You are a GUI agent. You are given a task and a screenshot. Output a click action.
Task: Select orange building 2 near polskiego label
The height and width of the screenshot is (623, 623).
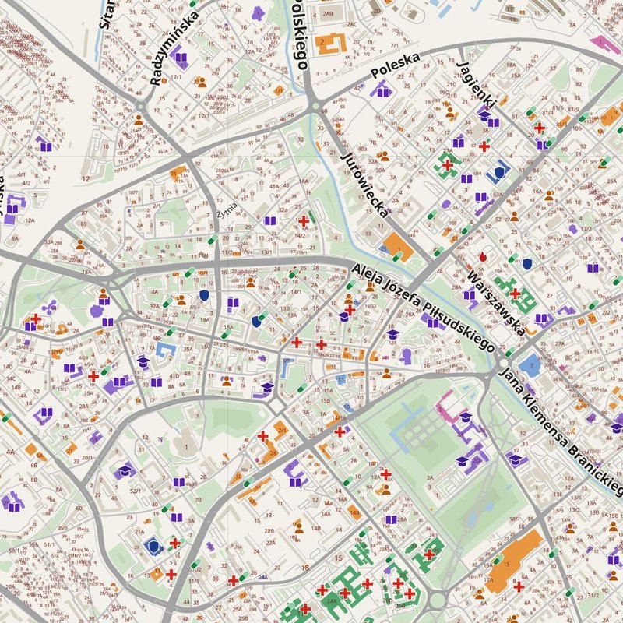[x=330, y=43]
